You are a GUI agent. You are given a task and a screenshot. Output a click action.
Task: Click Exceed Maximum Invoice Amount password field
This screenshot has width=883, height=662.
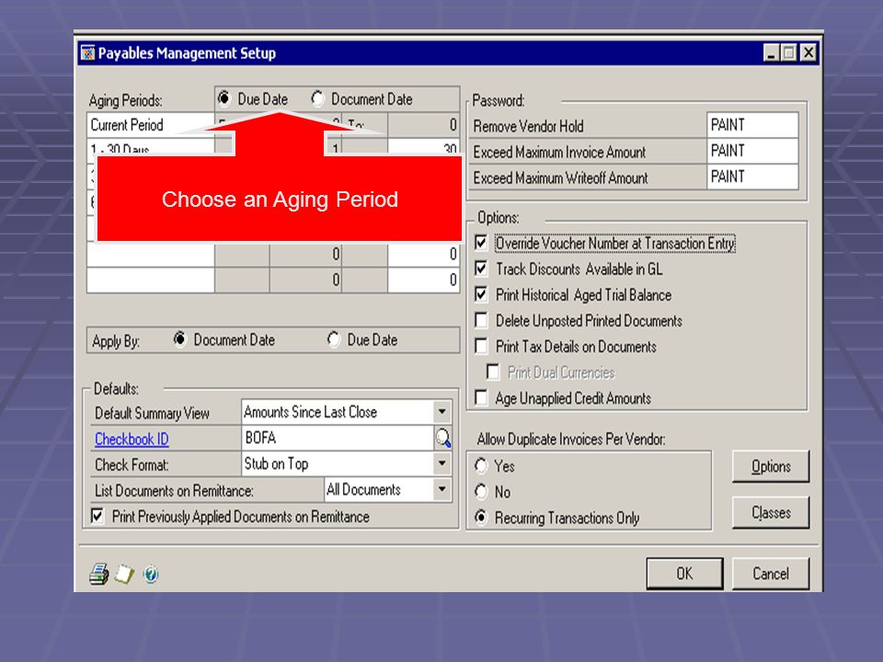coord(752,151)
